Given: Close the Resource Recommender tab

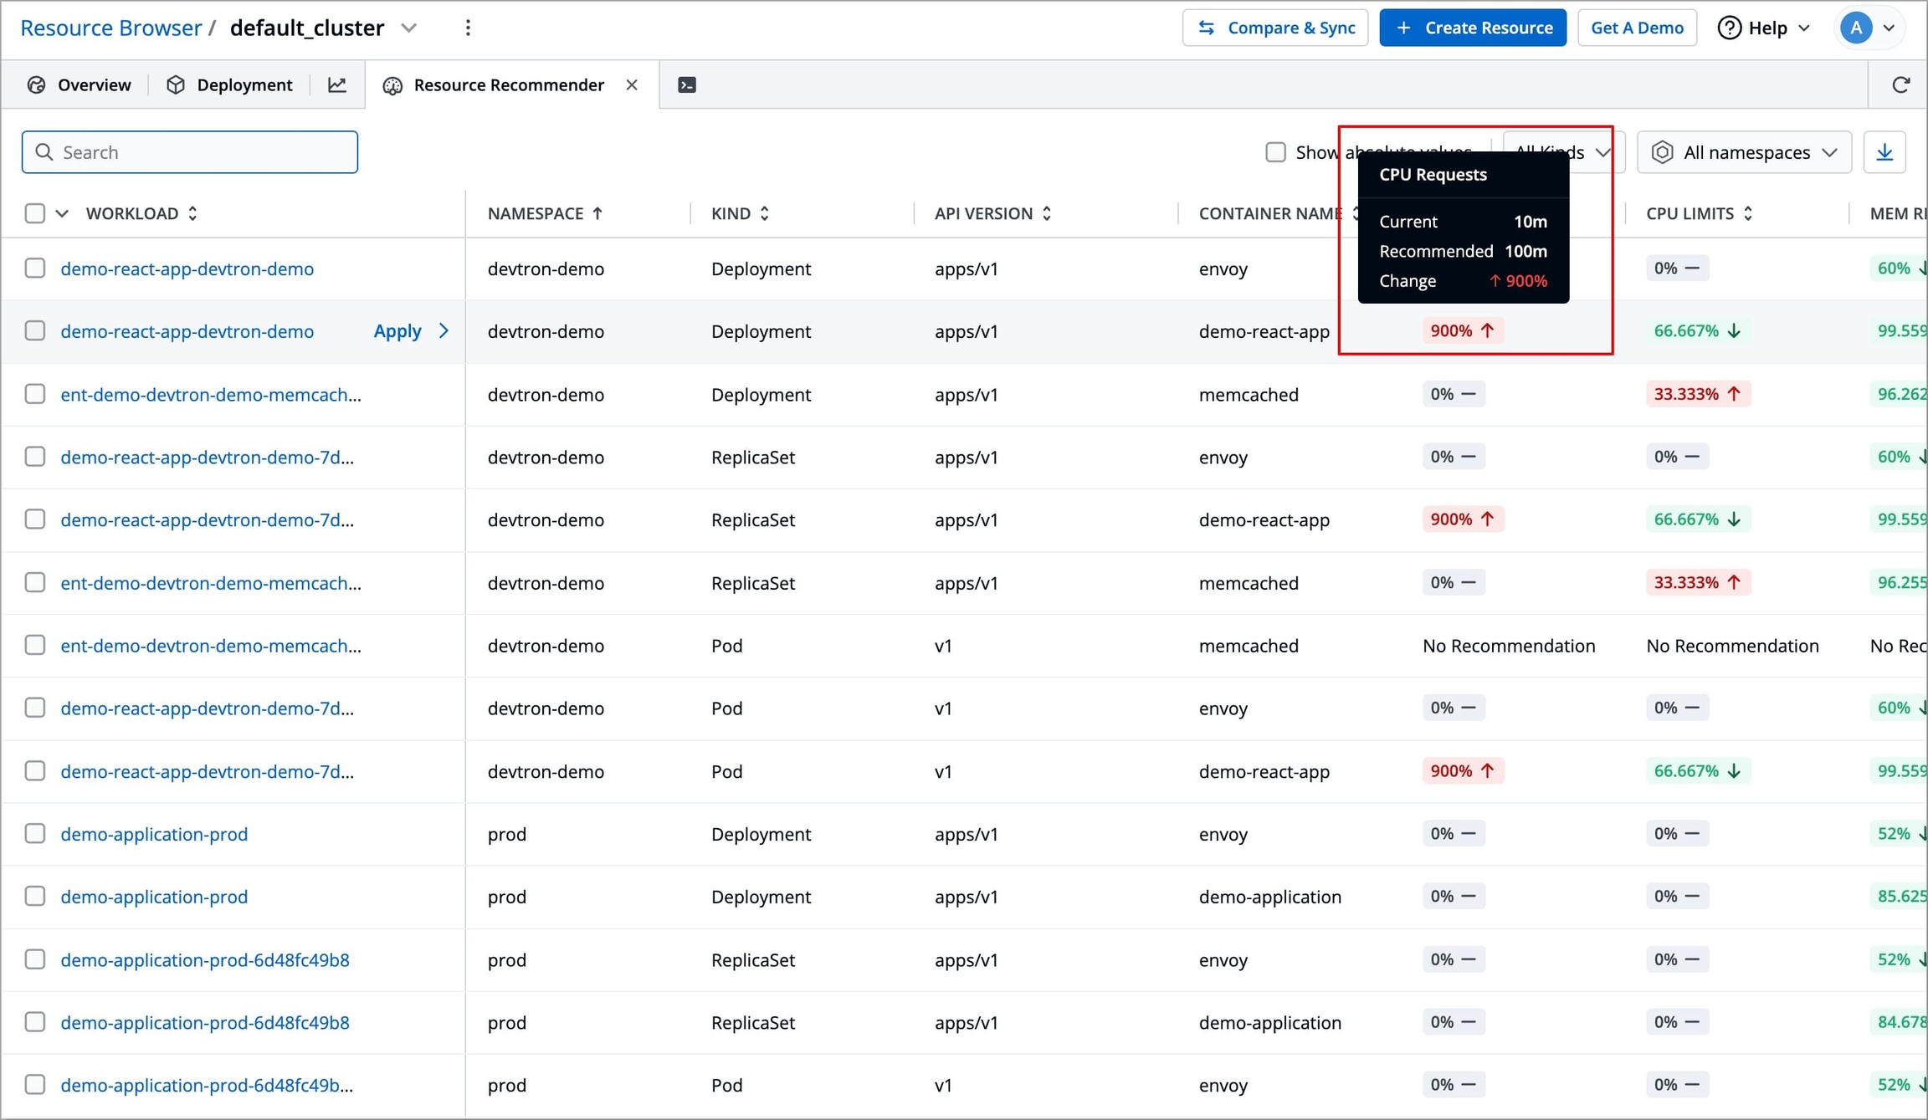Looking at the screenshot, I should tap(632, 84).
